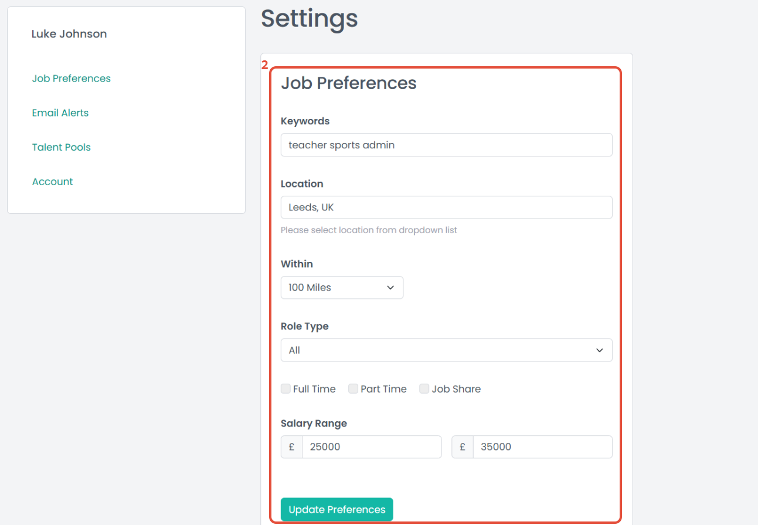Screen dimensions: 758x525
Task: Open the Account settings link
Action: pos(53,182)
